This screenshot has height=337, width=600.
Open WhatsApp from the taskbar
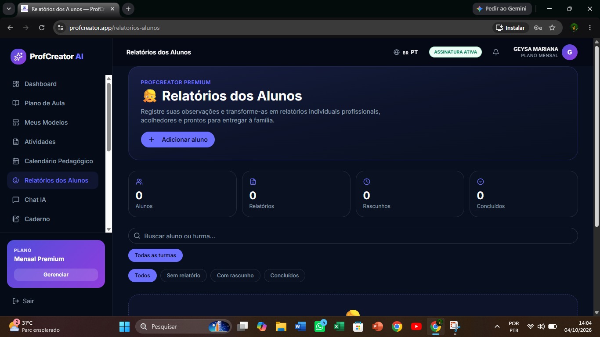point(320,326)
